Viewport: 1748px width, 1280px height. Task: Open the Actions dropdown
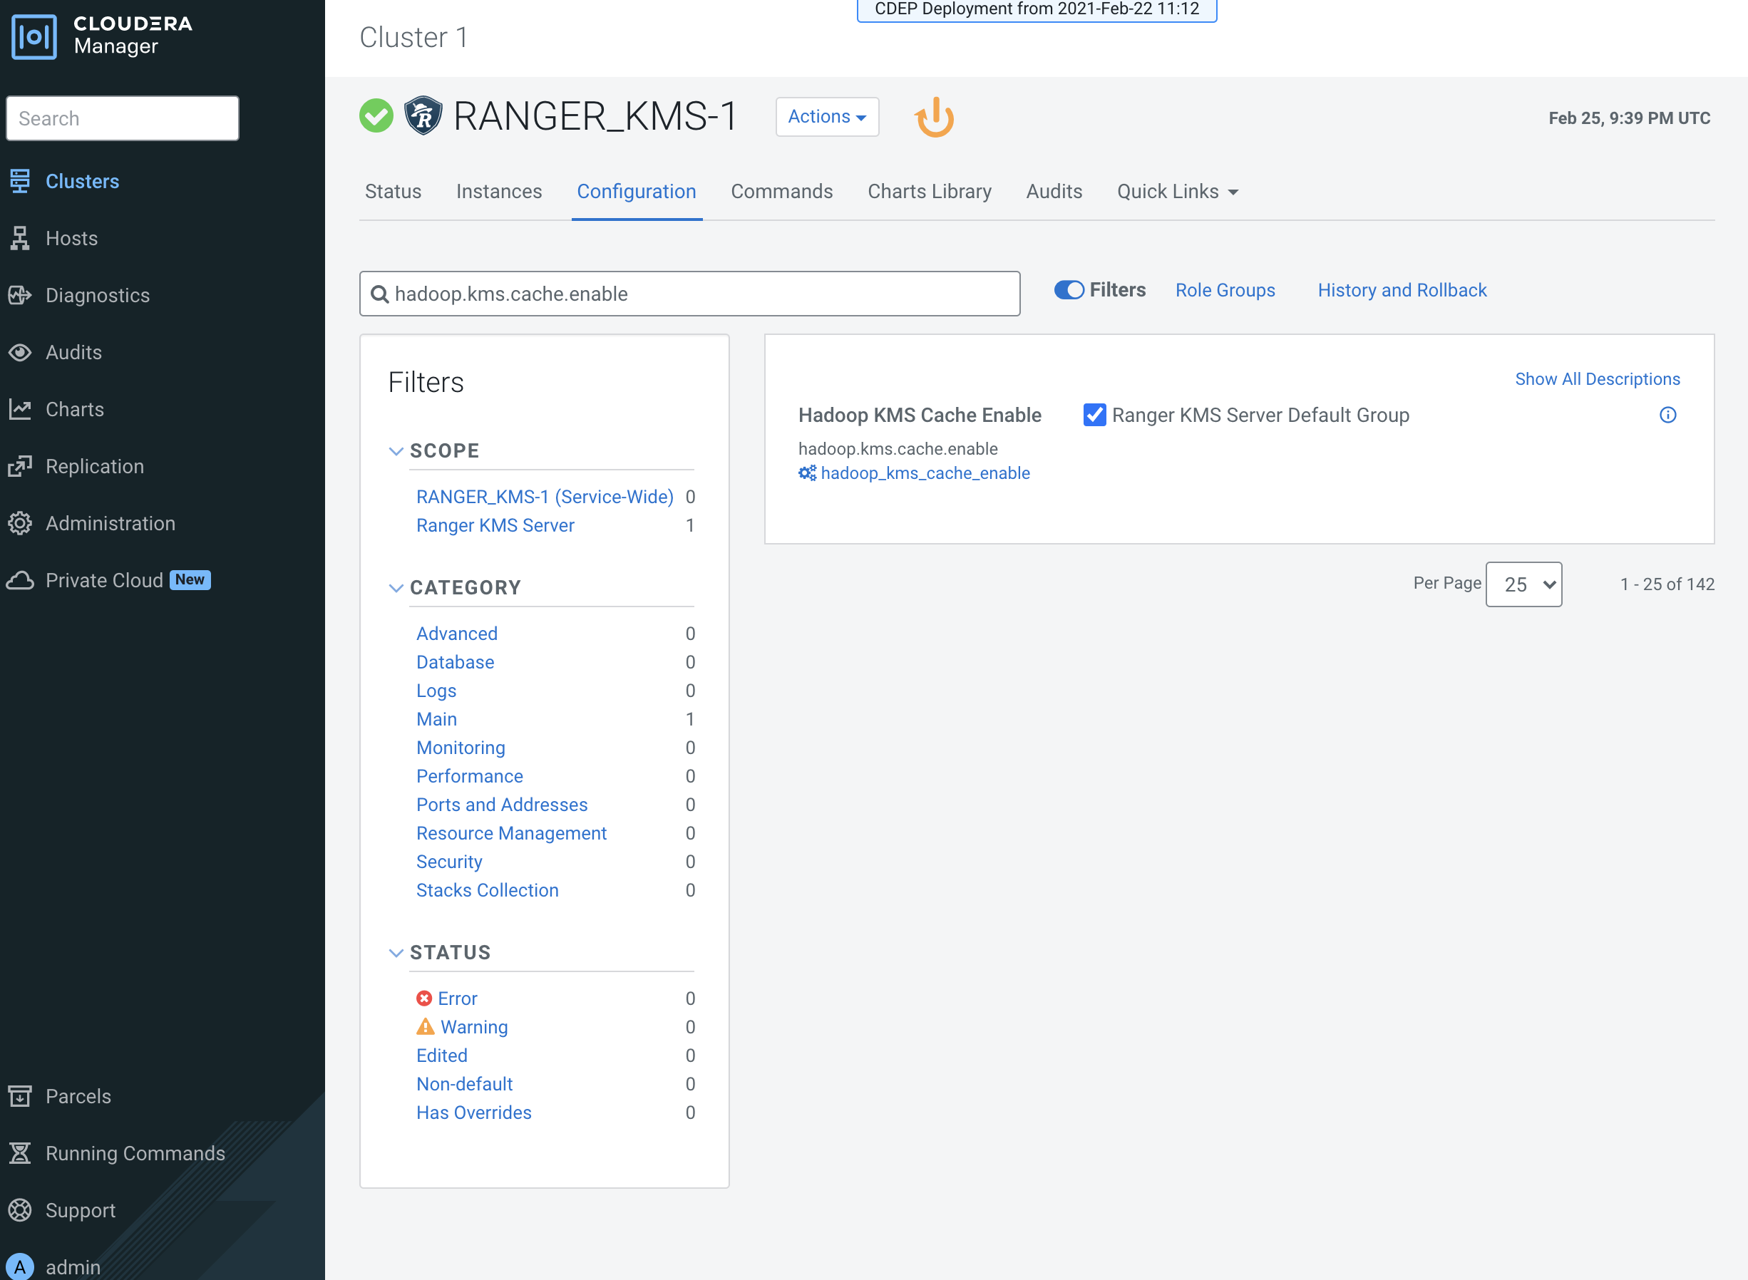click(827, 117)
